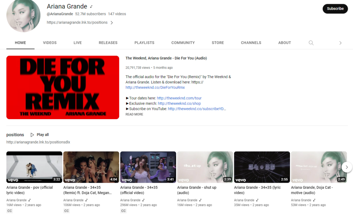
Task: Open title 'Ariana Grande, Doja Cat - motive (audio)'
Action: click(x=312, y=190)
